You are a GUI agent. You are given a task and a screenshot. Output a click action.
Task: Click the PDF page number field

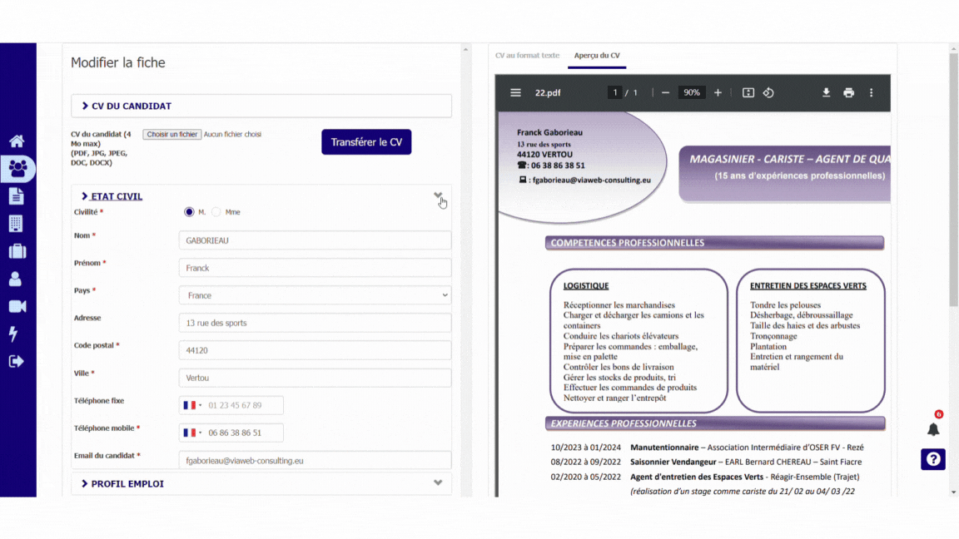[614, 93]
